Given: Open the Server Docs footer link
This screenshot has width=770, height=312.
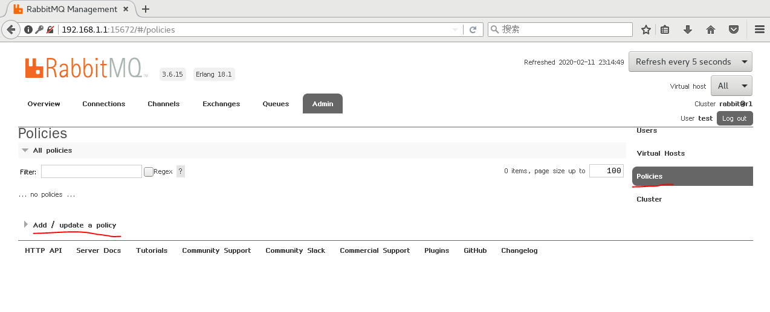Looking at the screenshot, I should (x=99, y=250).
